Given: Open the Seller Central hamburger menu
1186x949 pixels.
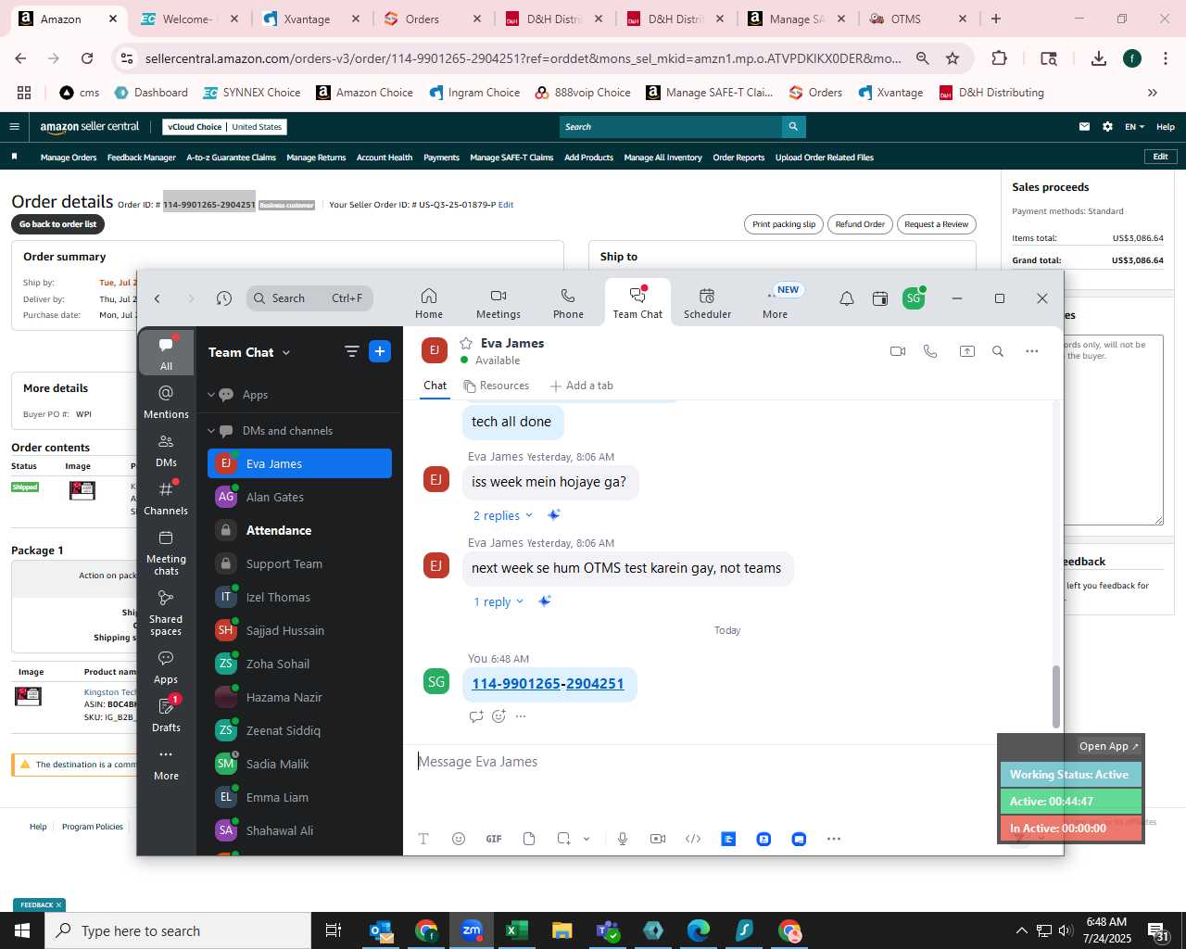Looking at the screenshot, I should (x=14, y=127).
